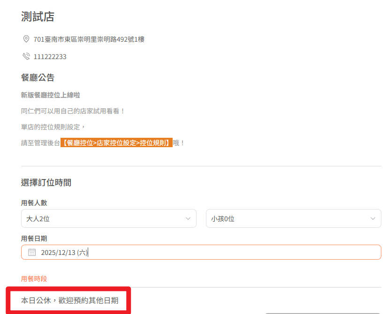Click the 新版餐廳控位上線啦 announcement line
The width and height of the screenshot is (387, 314).
pyautogui.click(x=50, y=95)
